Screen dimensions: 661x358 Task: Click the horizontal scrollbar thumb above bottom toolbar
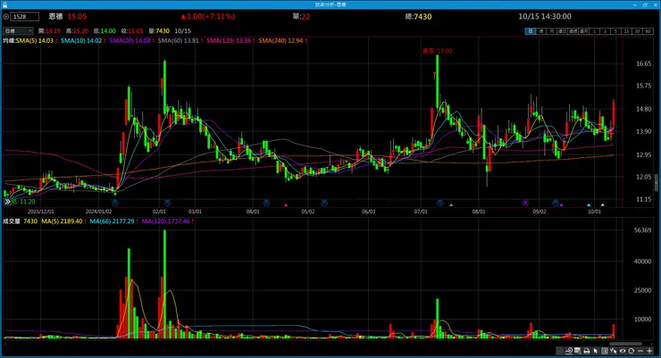click(625, 344)
